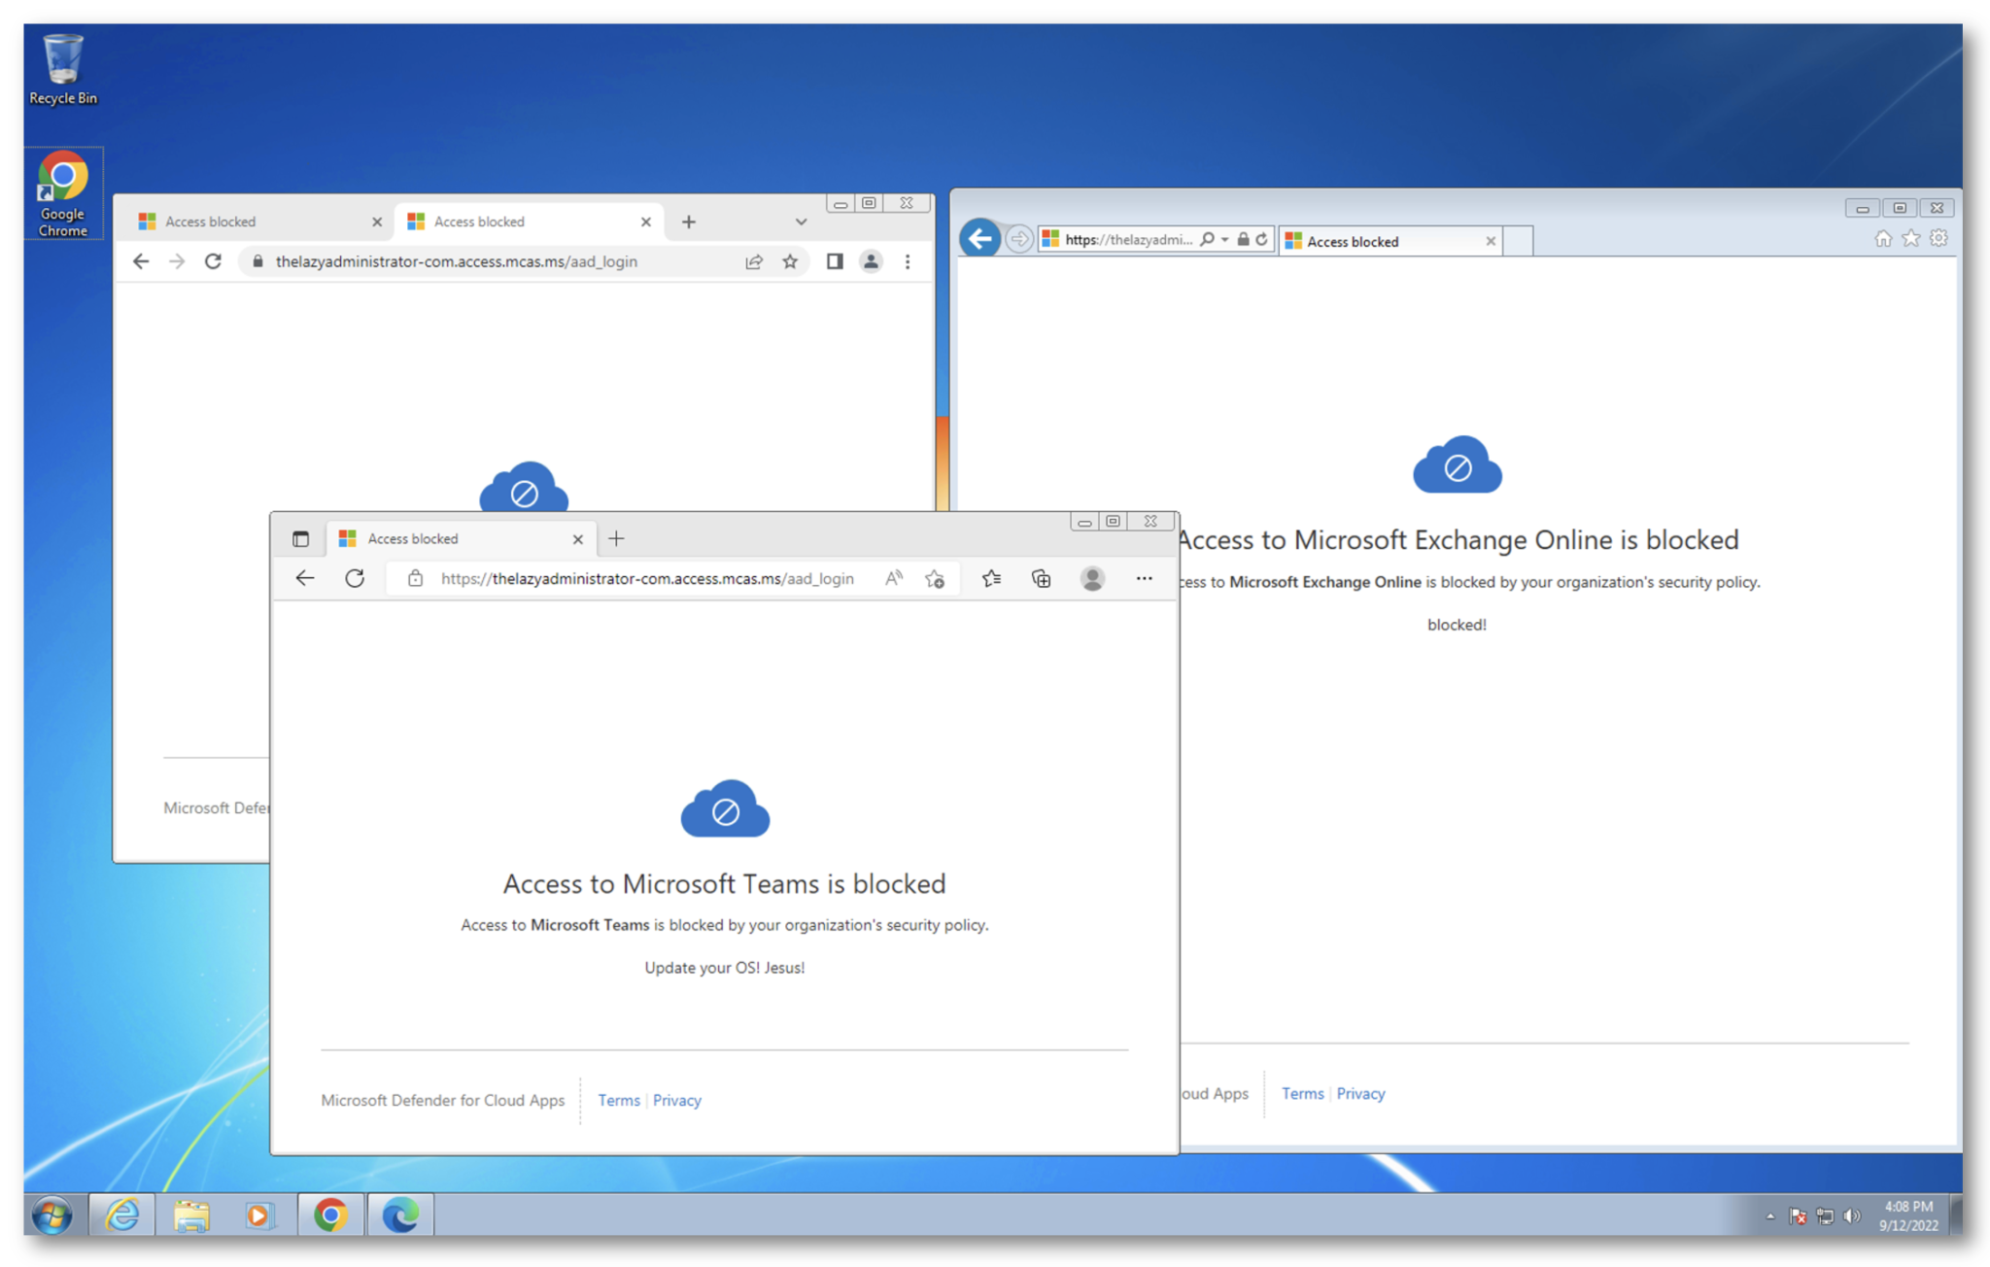
Task: Click Terms link in Edge page
Action: 619,1100
